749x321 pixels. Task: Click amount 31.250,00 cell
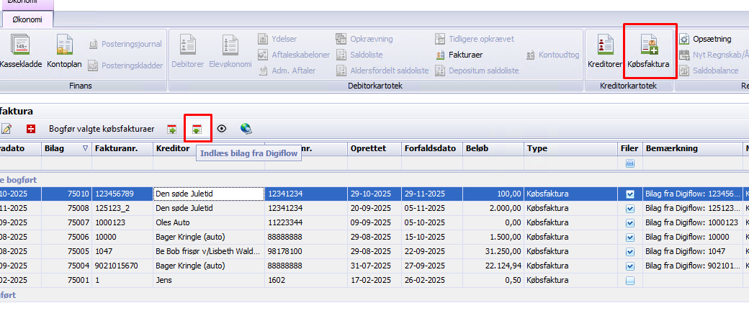(x=493, y=252)
